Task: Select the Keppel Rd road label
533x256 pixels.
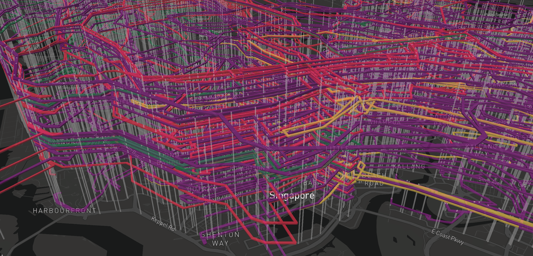Action: [x=163, y=224]
